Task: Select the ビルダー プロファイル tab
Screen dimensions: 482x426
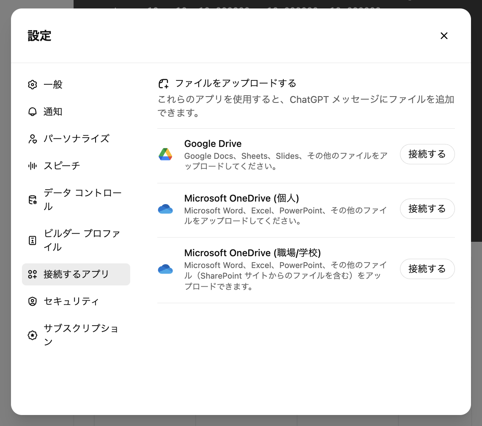Action: tap(76, 241)
